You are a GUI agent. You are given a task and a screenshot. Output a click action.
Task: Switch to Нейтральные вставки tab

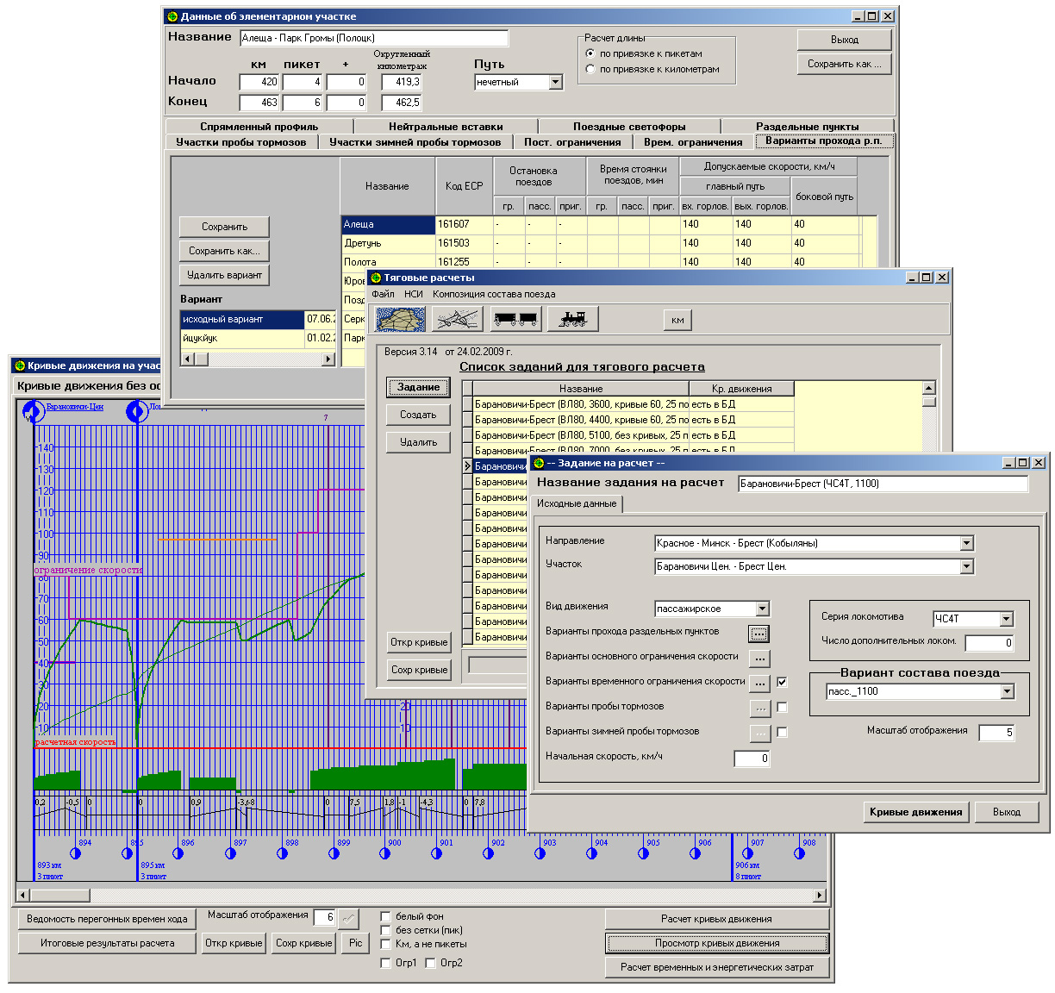[x=446, y=127]
